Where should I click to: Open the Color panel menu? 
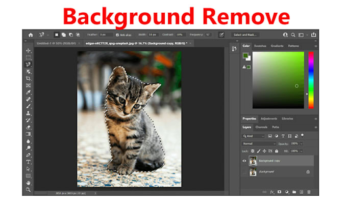click(x=316, y=46)
